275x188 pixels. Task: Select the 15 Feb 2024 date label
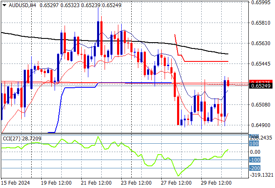click(16, 183)
